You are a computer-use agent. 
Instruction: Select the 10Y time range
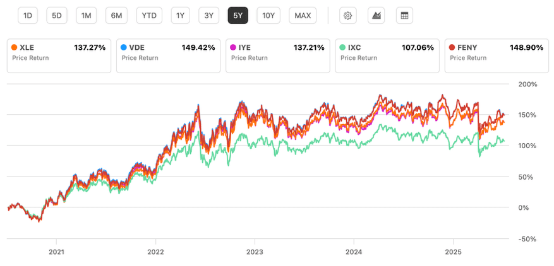(x=268, y=16)
